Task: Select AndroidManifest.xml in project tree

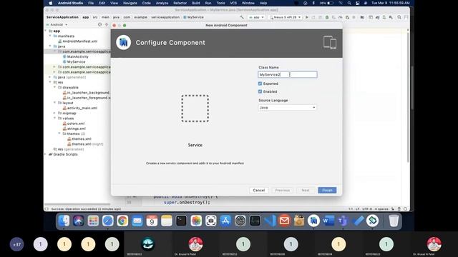Action: (78, 41)
